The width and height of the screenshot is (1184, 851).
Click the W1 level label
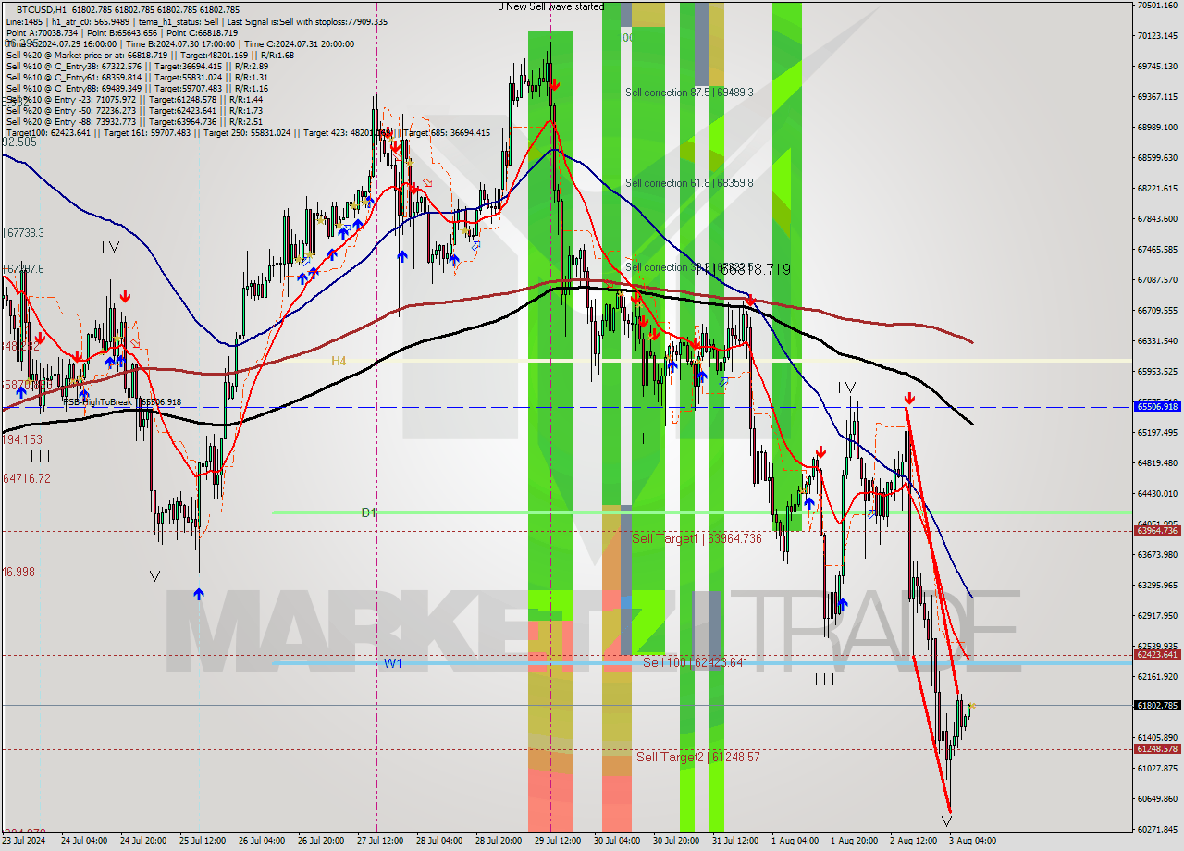pyautogui.click(x=393, y=663)
